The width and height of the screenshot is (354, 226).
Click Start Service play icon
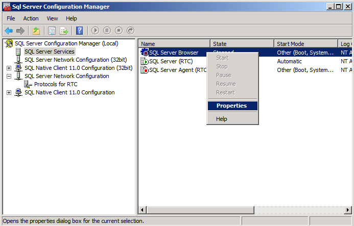pyautogui.click(x=96, y=31)
